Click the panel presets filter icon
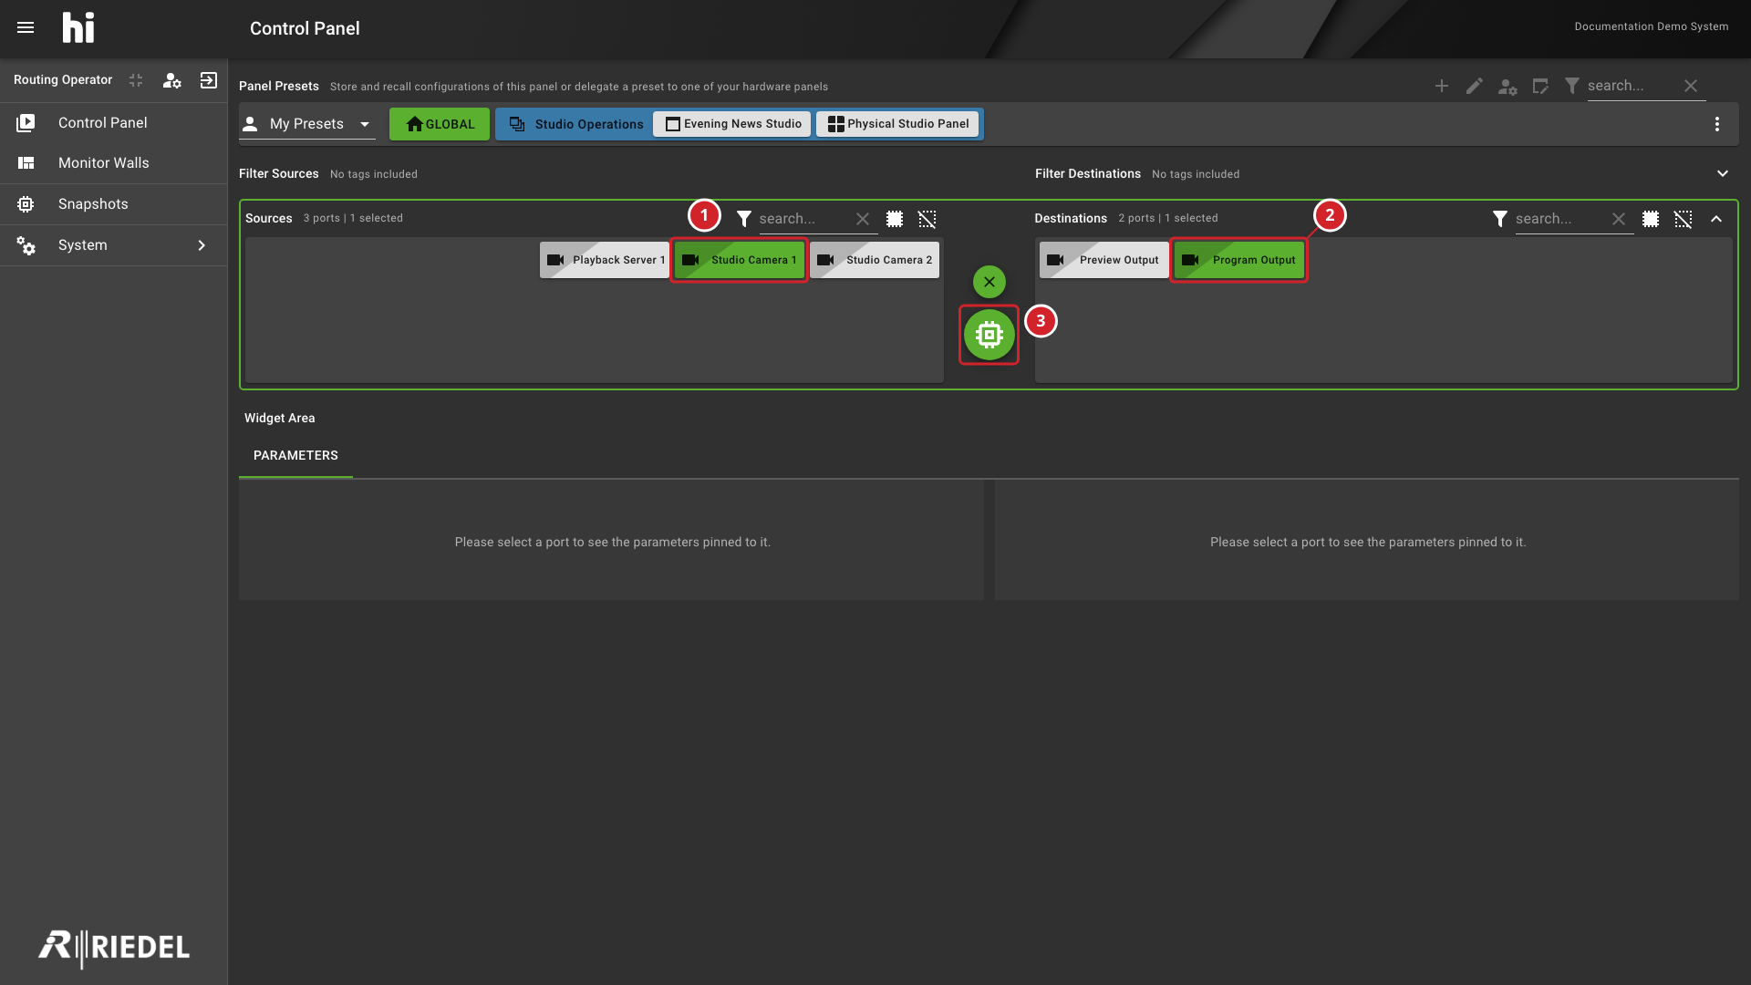This screenshot has width=1751, height=985. point(1572,86)
